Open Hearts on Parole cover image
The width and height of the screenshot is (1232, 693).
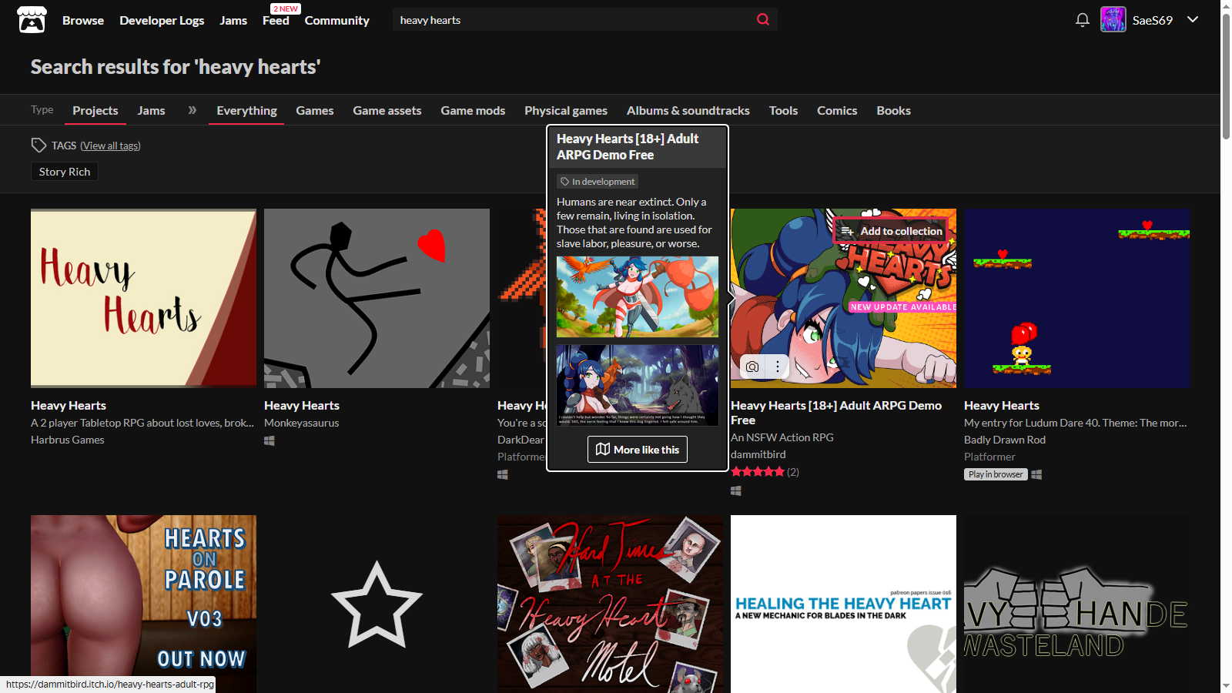tap(143, 604)
